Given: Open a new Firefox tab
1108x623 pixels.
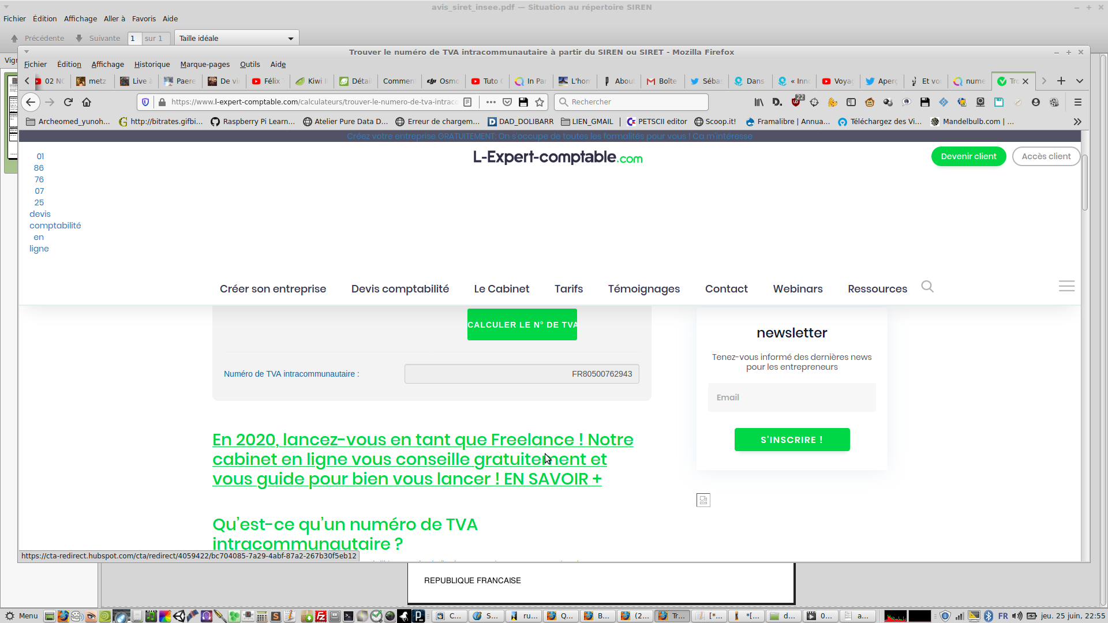Looking at the screenshot, I should [x=1061, y=81].
